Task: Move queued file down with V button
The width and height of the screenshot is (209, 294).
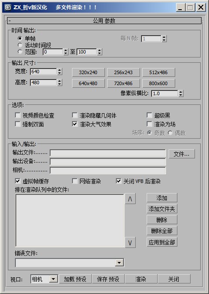Action: [130, 243]
